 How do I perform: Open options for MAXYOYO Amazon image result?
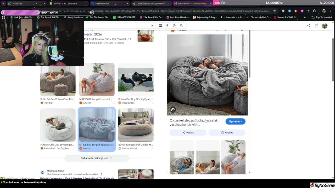113,103
